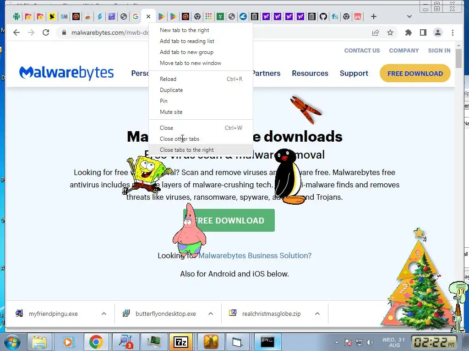
Task: Switch to the SM favicon tab
Action: (x=64, y=17)
